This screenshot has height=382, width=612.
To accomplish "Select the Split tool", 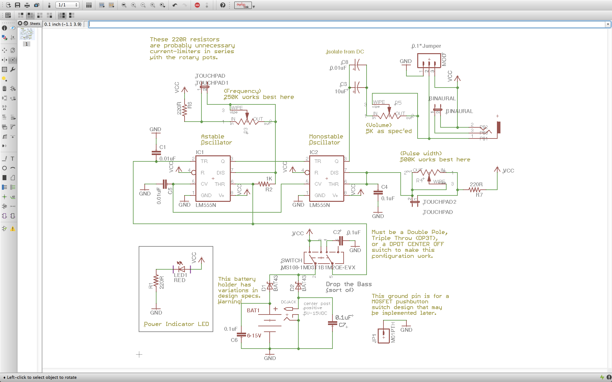I will [x=4, y=136].
